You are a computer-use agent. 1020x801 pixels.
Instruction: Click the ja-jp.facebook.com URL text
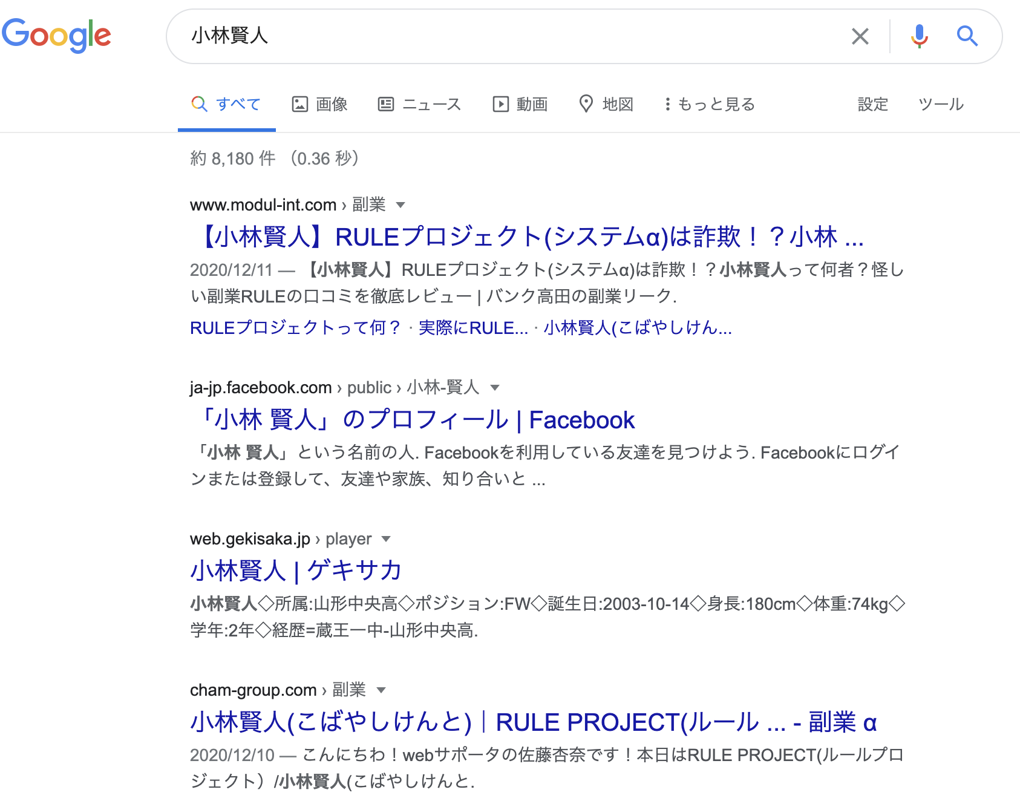tap(261, 388)
